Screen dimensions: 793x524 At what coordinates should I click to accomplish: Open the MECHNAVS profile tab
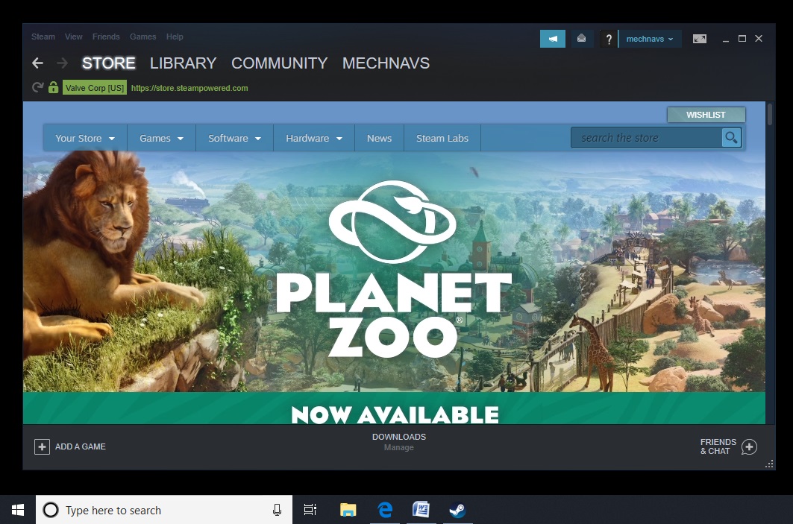386,63
